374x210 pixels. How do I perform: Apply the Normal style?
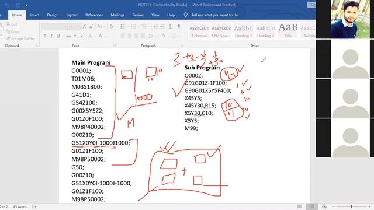199,31
